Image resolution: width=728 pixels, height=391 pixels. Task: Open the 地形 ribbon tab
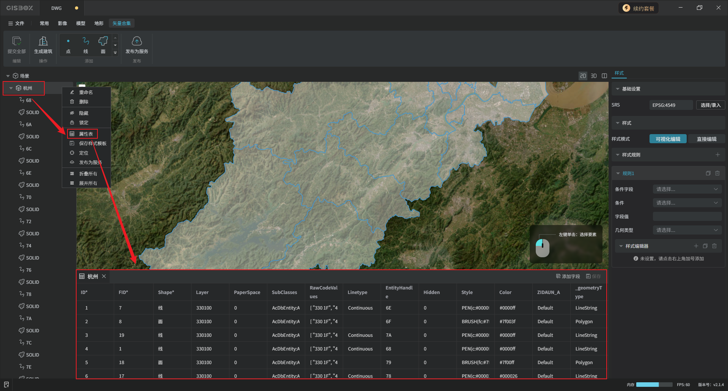pyautogui.click(x=99, y=23)
